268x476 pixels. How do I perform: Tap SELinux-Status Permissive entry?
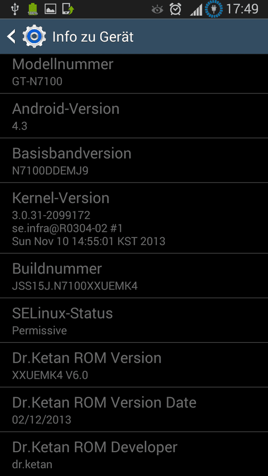click(x=134, y=320)
